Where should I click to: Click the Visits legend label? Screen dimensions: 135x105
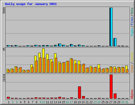click(x=132, y=57)
